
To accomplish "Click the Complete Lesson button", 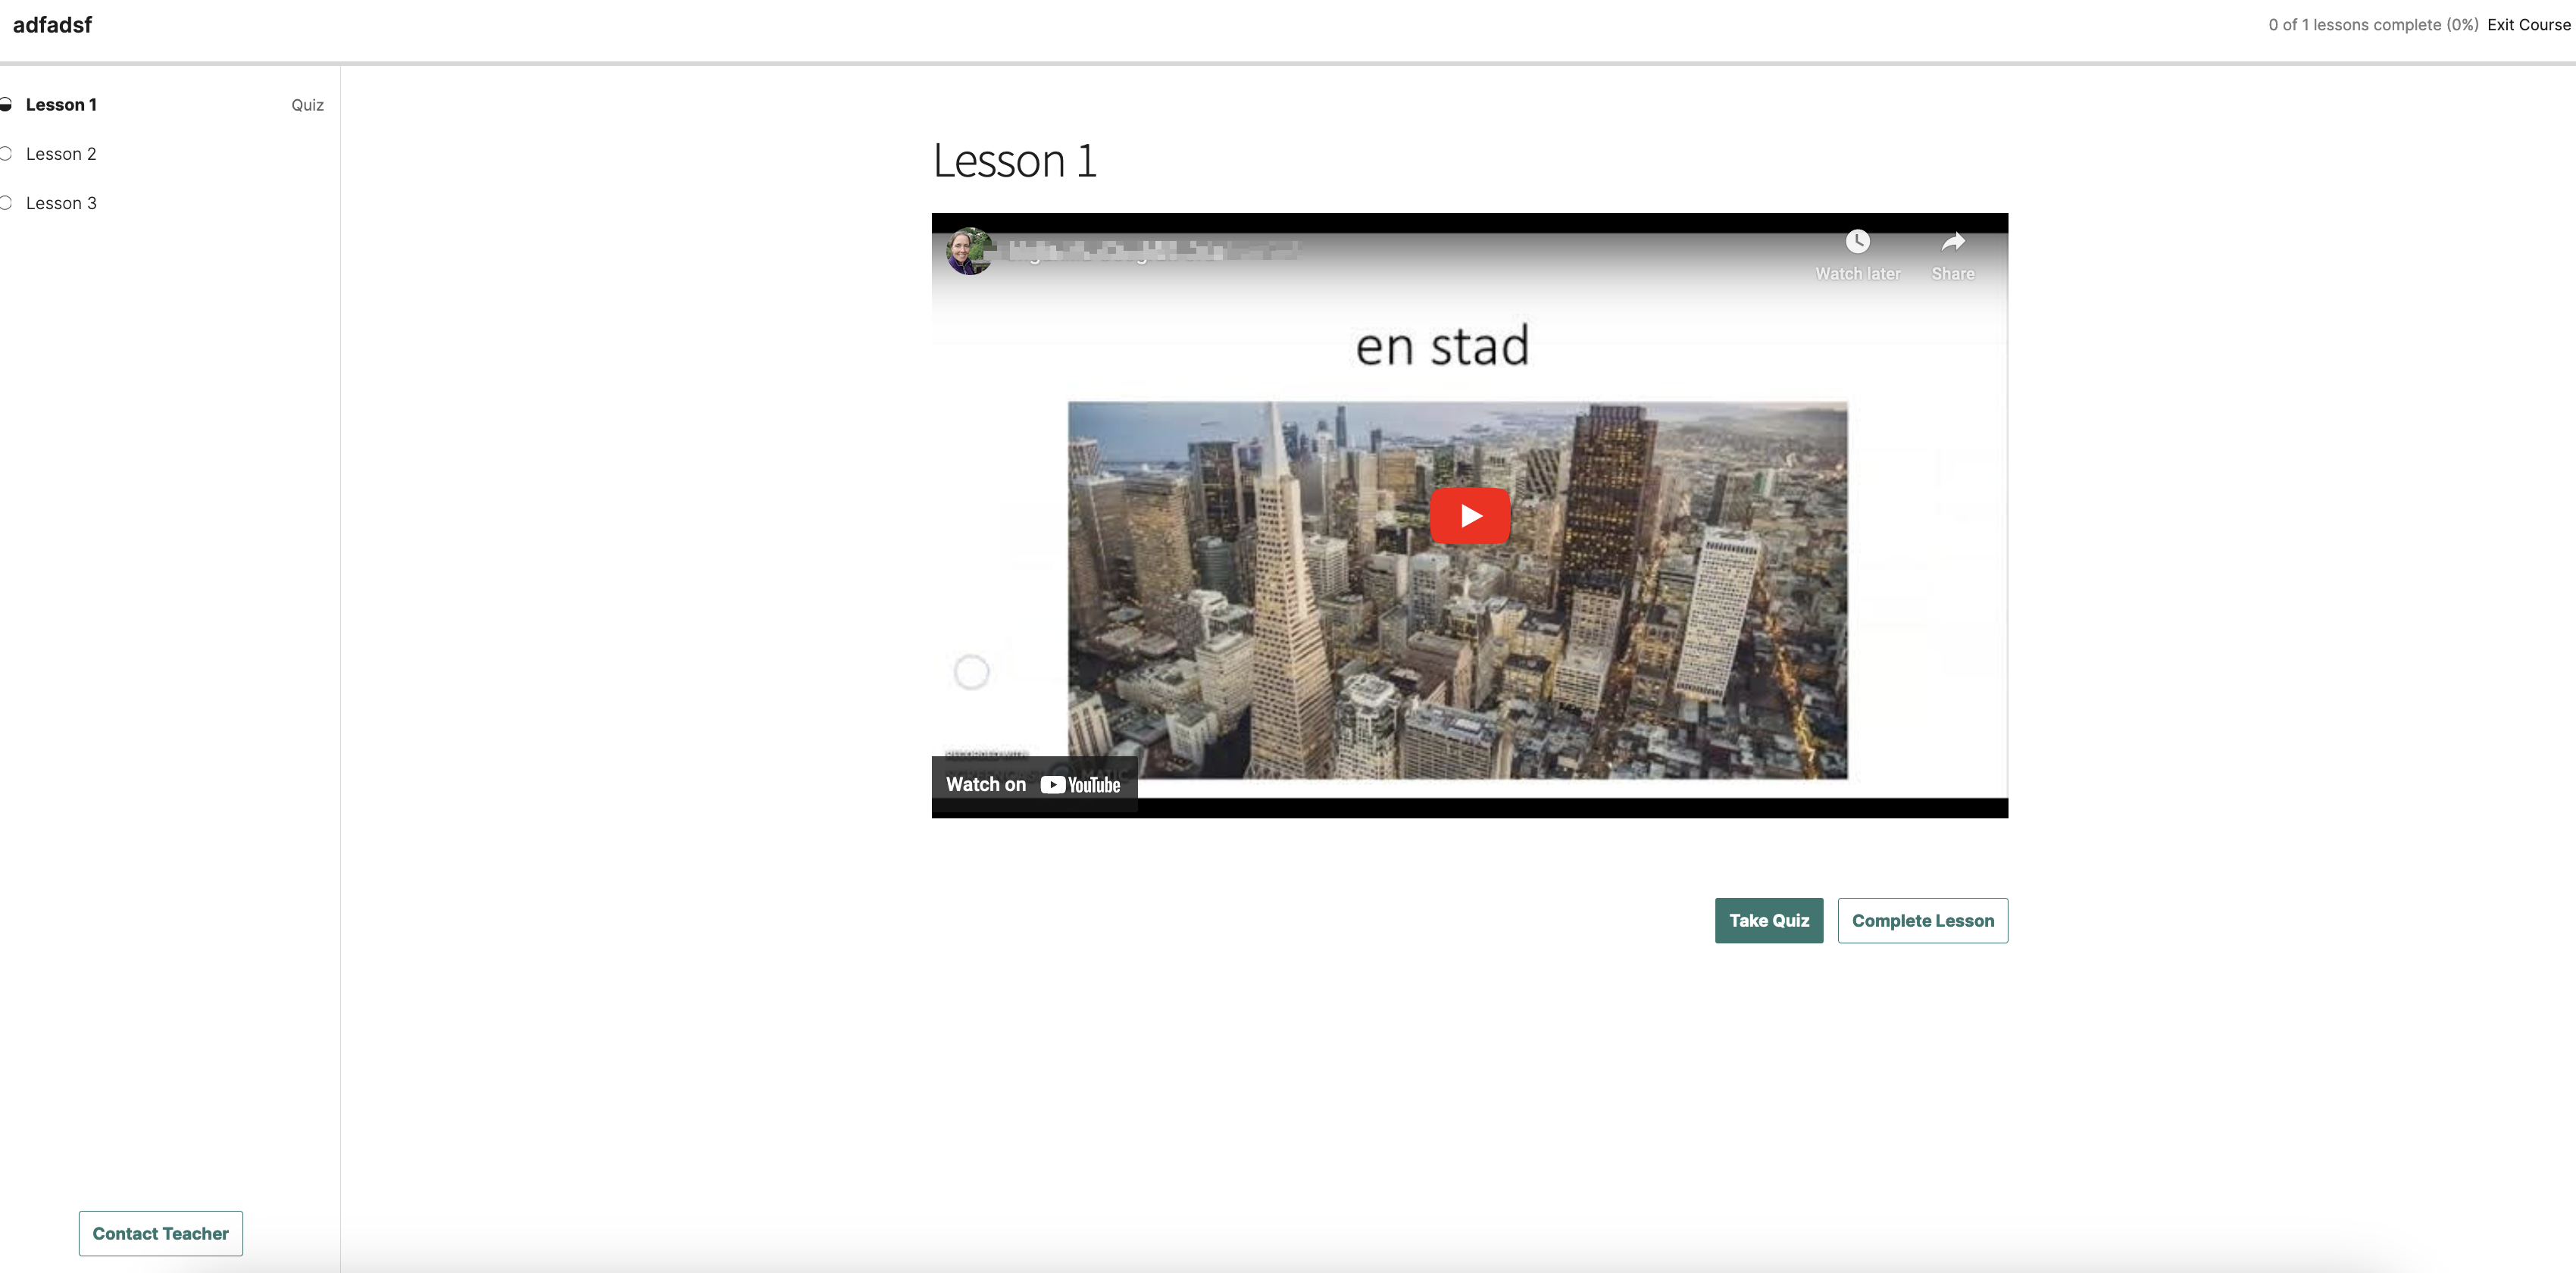I will point(1922,921).
